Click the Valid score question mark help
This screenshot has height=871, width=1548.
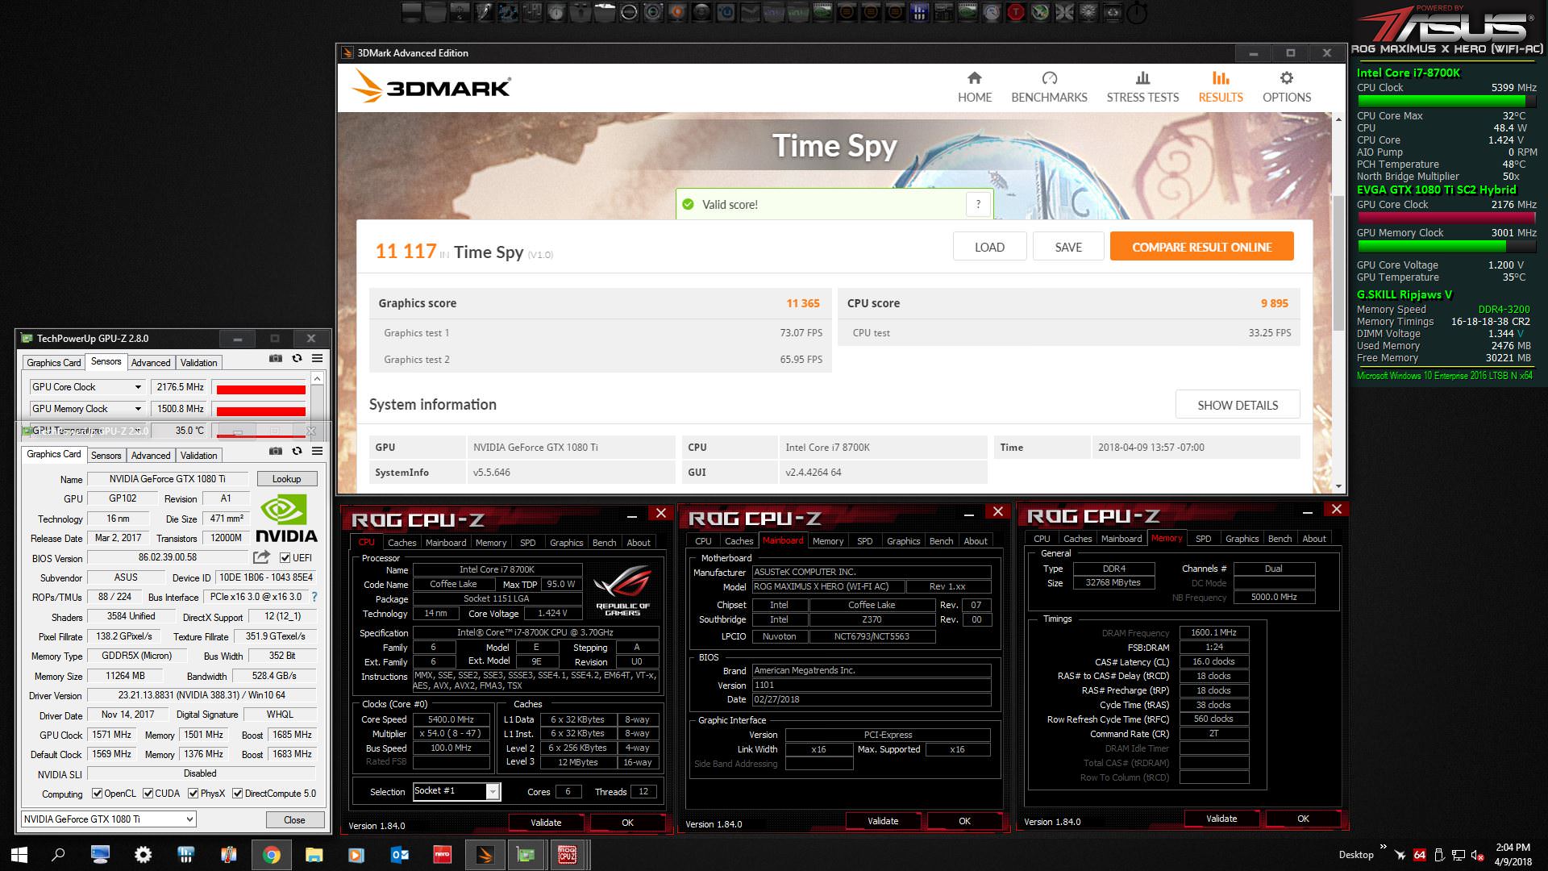tap(978, 205)
